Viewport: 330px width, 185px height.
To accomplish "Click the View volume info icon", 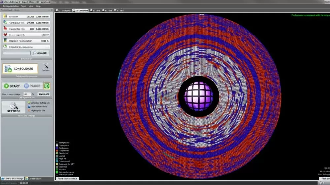I will tap(29, 106).
